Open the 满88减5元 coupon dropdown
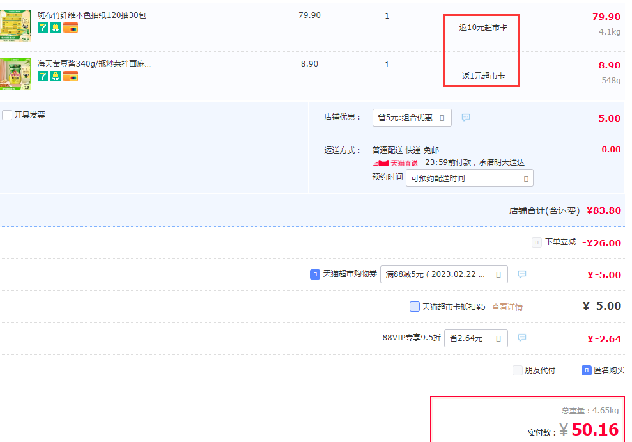 coord(443,274)
